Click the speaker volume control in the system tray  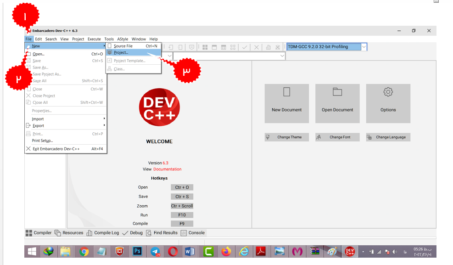pyautogui.click(x=394, y=251)
